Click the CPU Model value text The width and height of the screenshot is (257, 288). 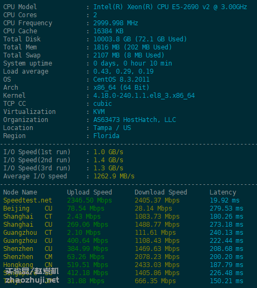pos(170,7)
